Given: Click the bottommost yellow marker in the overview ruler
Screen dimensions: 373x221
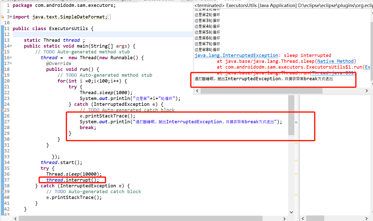Looking at the screenshot, I should (296, 195).
